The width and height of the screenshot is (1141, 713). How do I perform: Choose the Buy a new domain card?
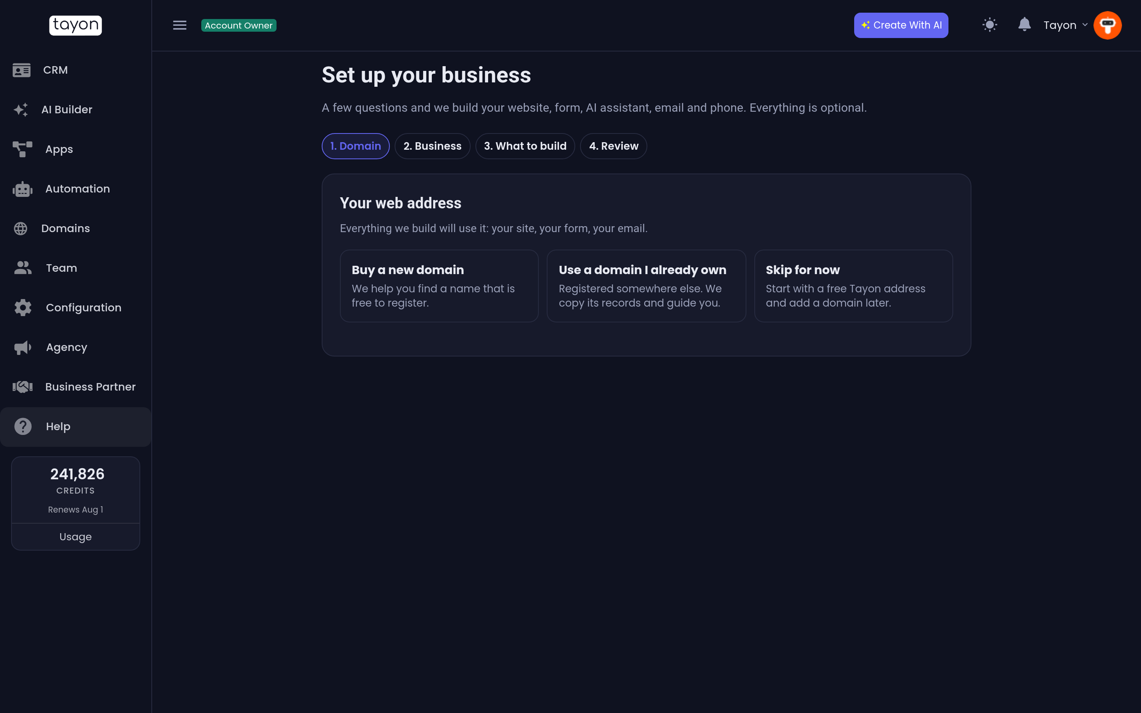tap(439, 286)
